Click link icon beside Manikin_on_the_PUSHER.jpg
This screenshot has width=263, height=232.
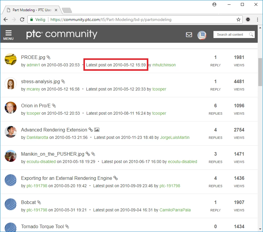pyautogui.click(x=88, y=154)
